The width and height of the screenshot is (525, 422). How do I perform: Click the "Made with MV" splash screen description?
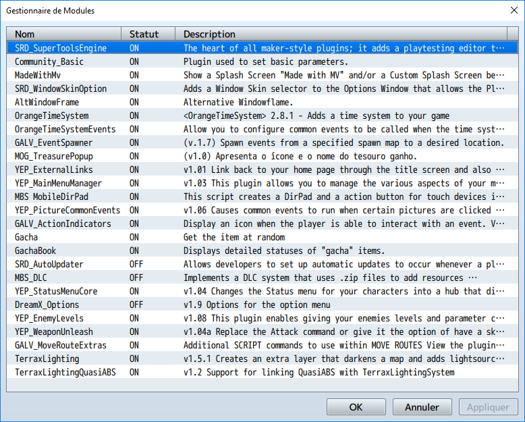344,75
